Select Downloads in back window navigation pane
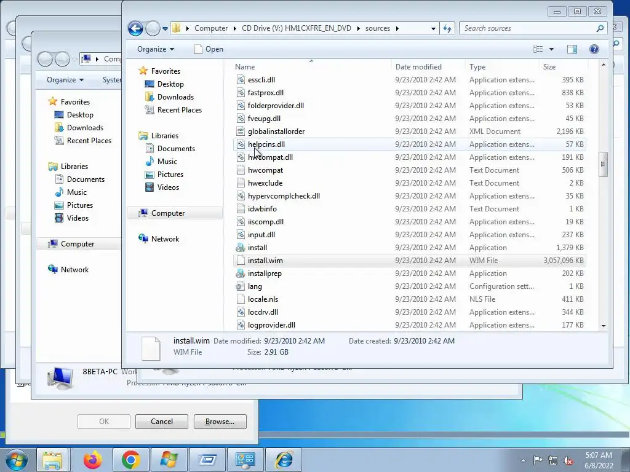 point(85,128)
